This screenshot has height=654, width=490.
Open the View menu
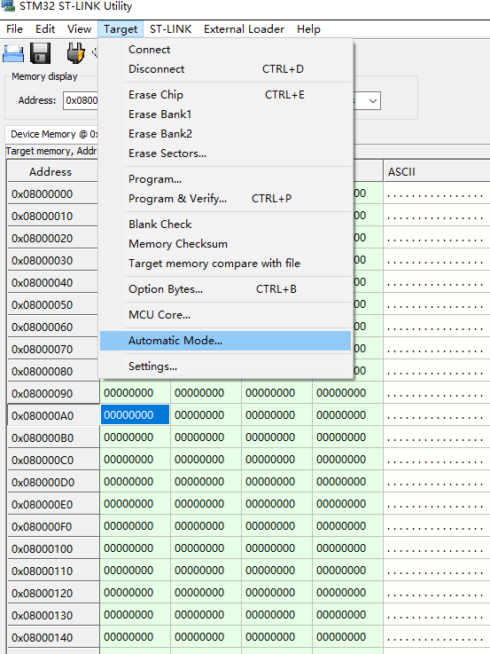79,29
